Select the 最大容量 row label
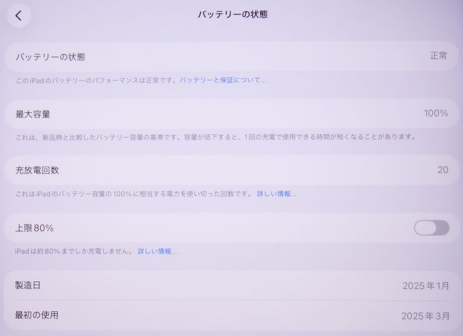Screen dimensions: 463x336 point(33,114)
